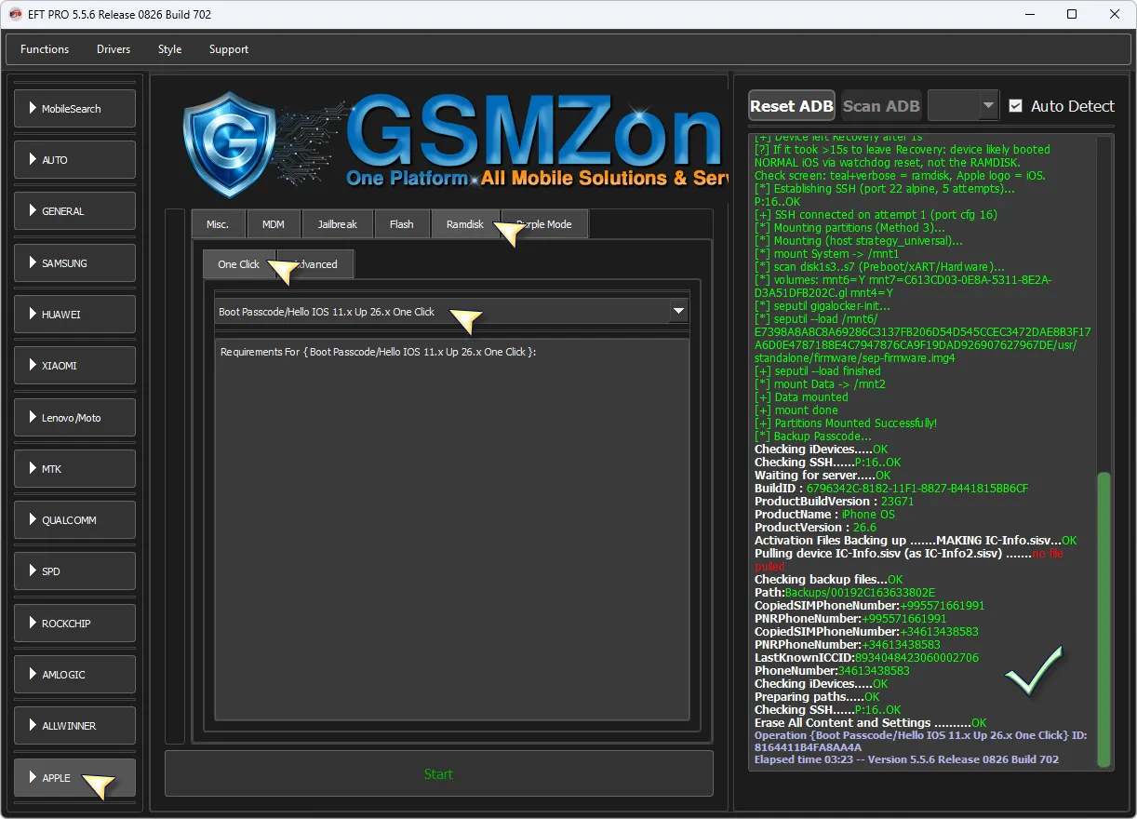Viewport: 1137px width, 819px height.
Task: Click the log panel vertical scrollbar thumb
Action: 1104,620
